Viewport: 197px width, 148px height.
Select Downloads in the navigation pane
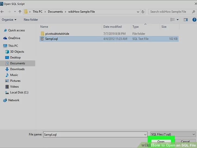click(x=17, y=69)
